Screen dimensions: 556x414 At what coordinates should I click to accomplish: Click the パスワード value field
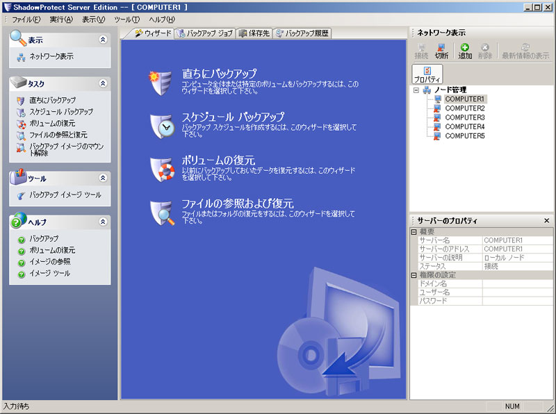pyautogui.click(x=517, y=301)
